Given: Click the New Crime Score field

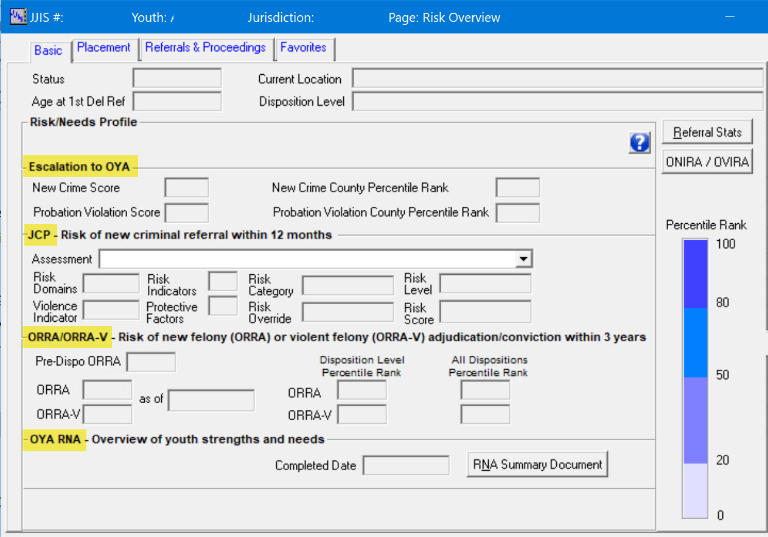Looking at the screenshot, I should tap(187, 188).
